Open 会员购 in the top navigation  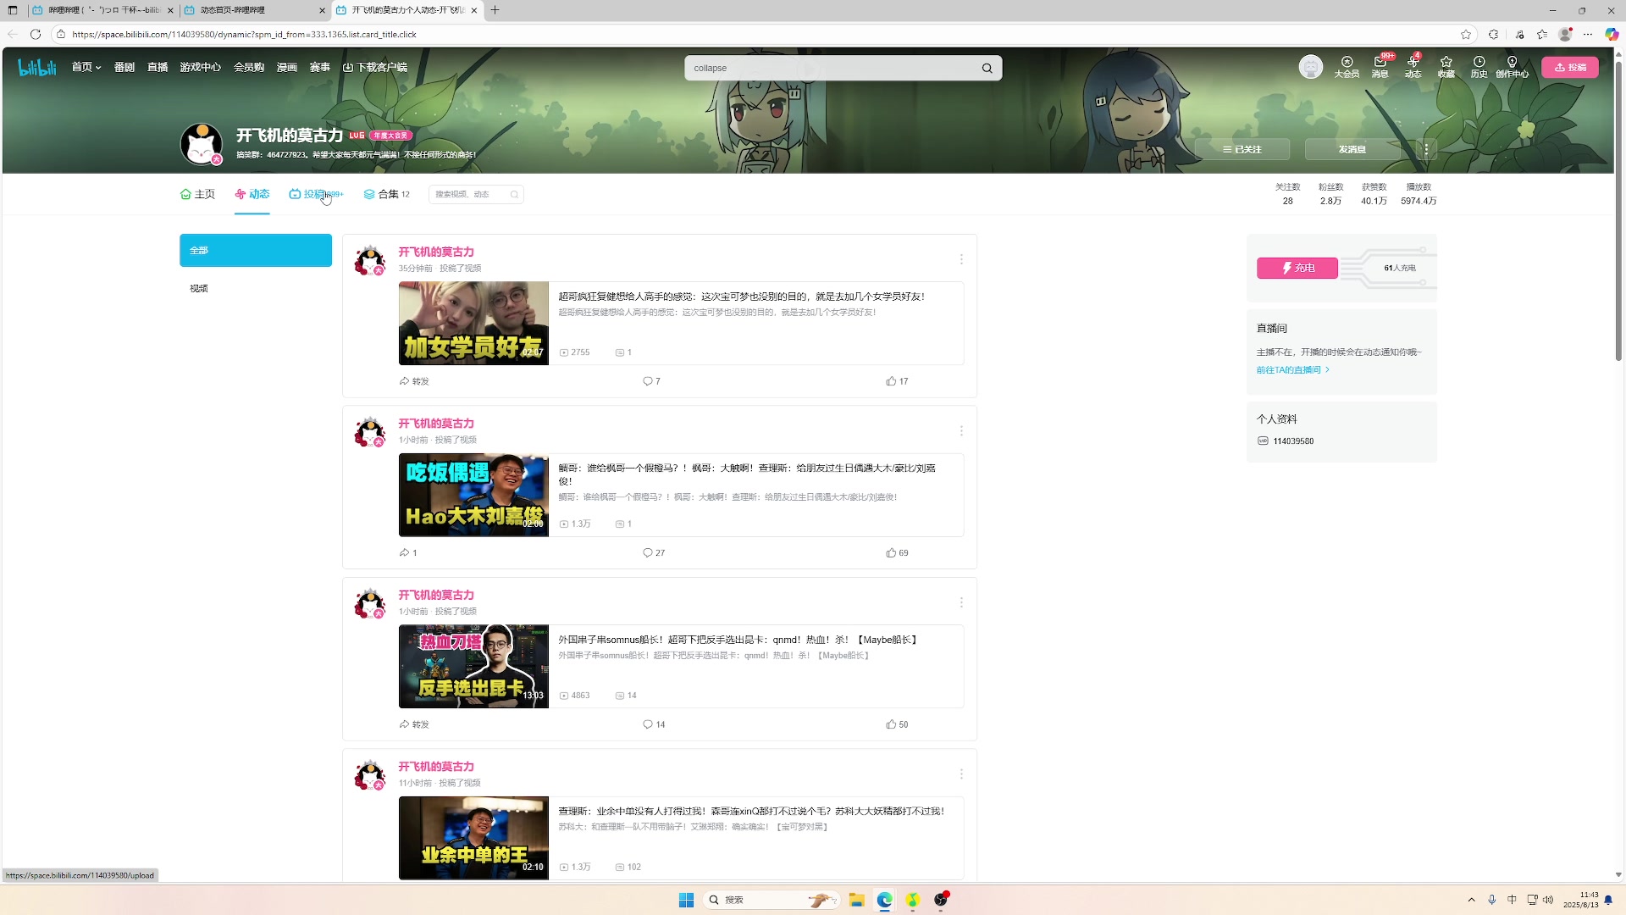point(249,67)
